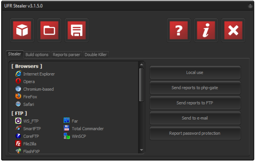The height and width of the screenshot is (162, 255).
Task: Click Report password protection button
Action: point(195,133)
